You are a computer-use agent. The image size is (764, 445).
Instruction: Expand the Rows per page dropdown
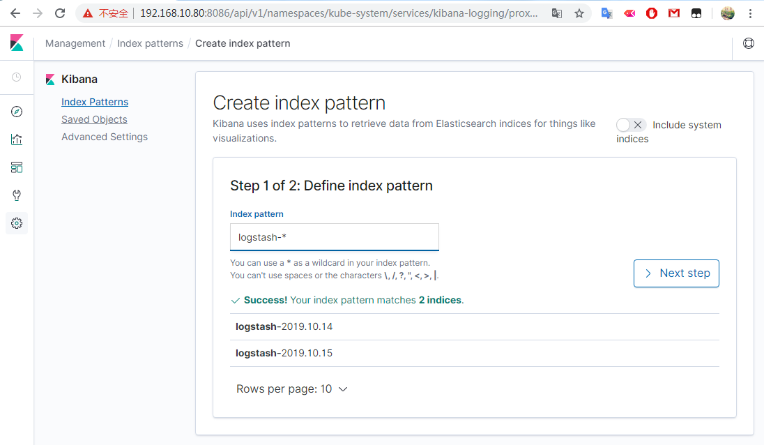291,389
